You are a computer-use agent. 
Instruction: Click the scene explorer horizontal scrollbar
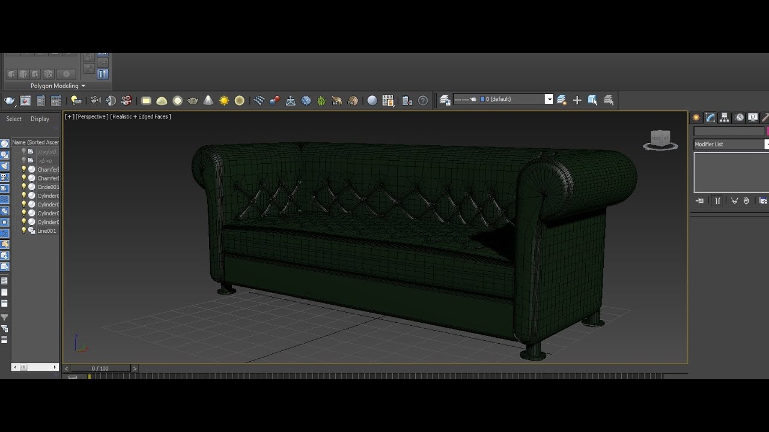point(35,367)
